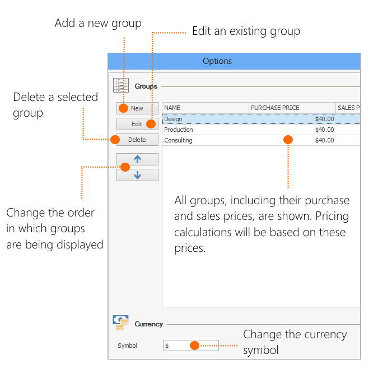
Task: Click the SALES P column header
Action: (348, 108)
